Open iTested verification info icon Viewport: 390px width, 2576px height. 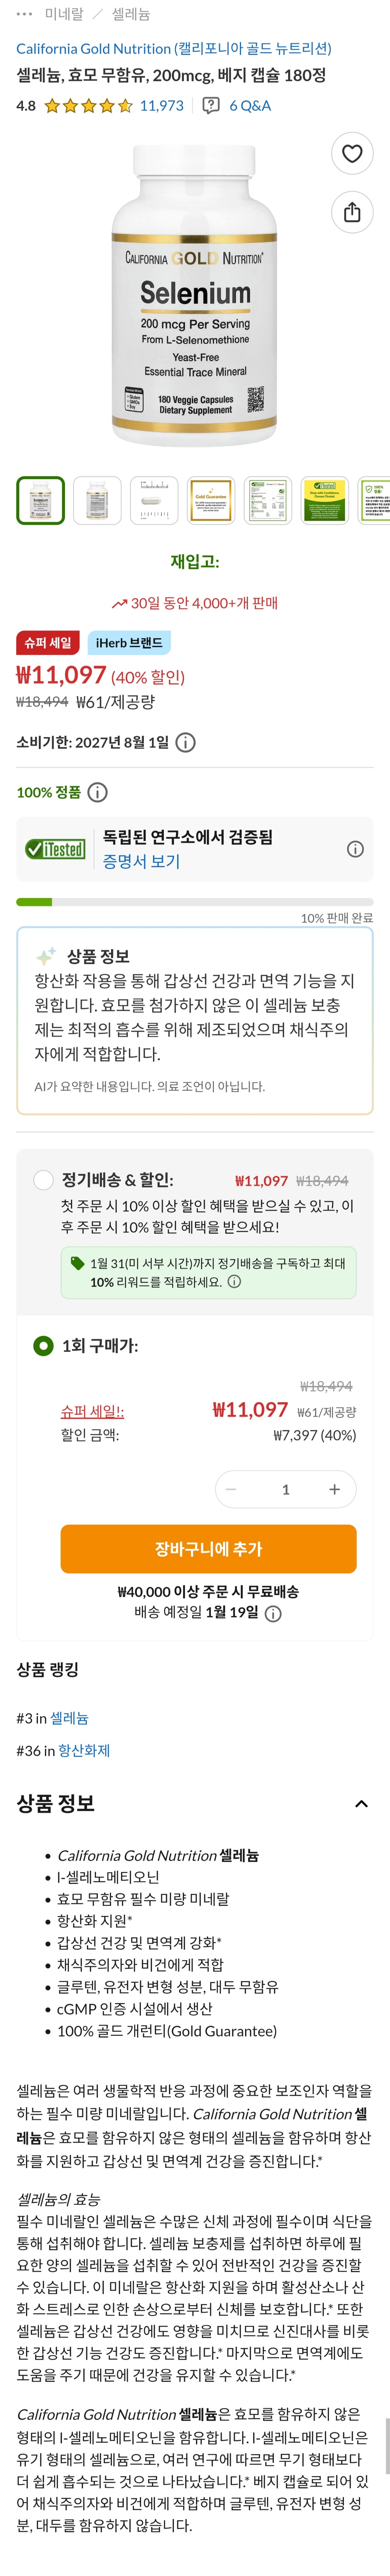click(x=355, y=849)
